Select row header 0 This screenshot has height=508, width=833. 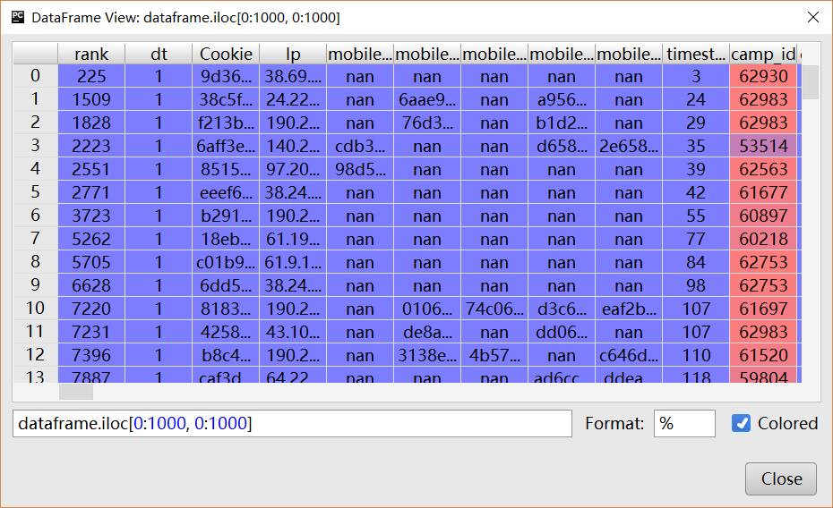(35, 77)
